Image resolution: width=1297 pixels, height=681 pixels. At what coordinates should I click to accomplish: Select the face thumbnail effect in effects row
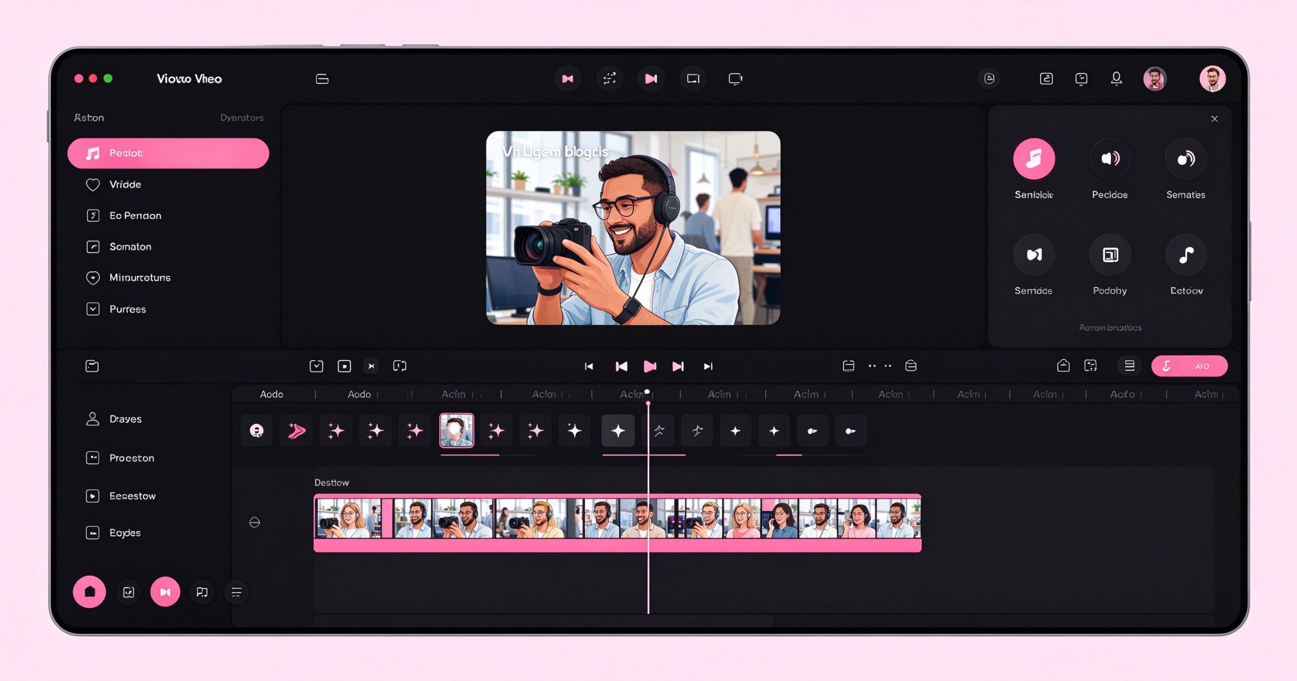[456, 430]
